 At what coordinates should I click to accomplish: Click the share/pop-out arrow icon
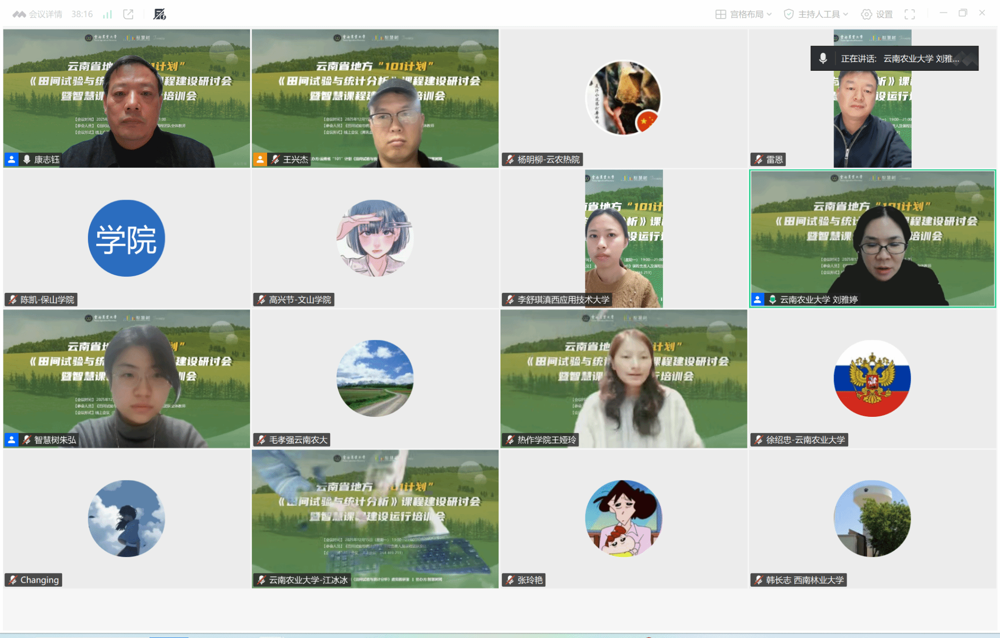pyautogui.click(x=128, y=14)
